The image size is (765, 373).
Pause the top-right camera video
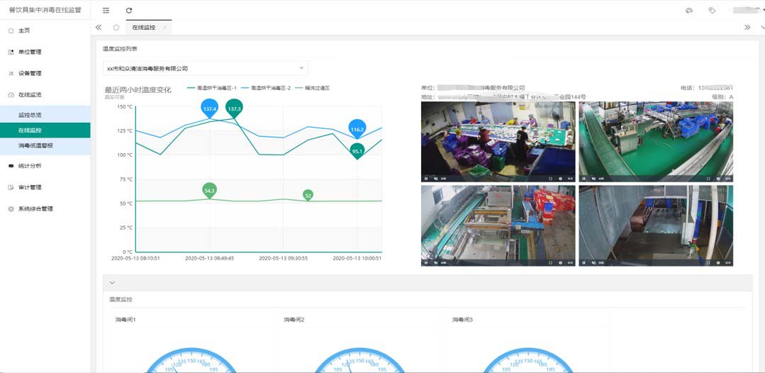coord(583,179)
